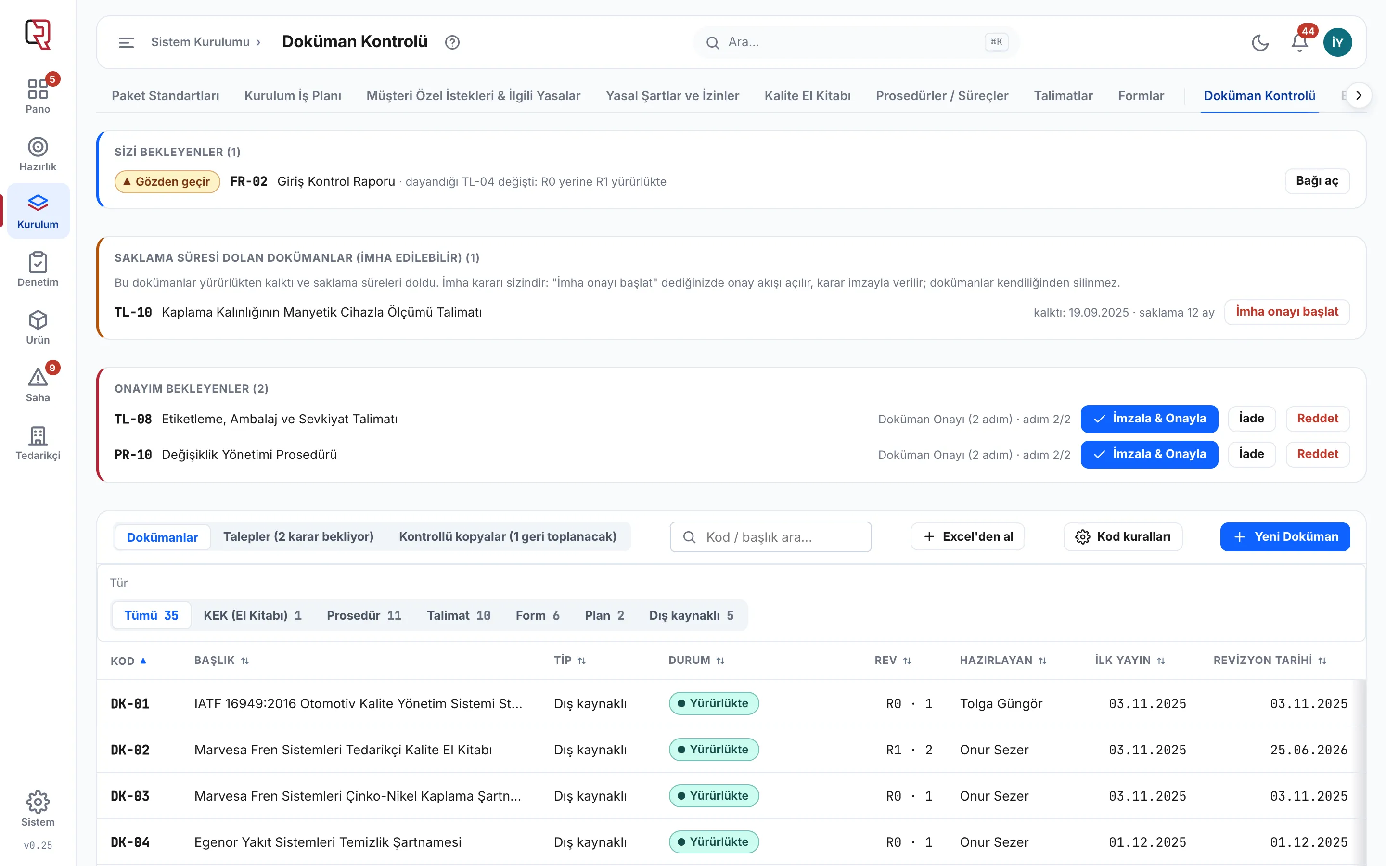Open the İY user avatar
The width and height of the screenshot is (1386, 866).
pos(1337,42)
